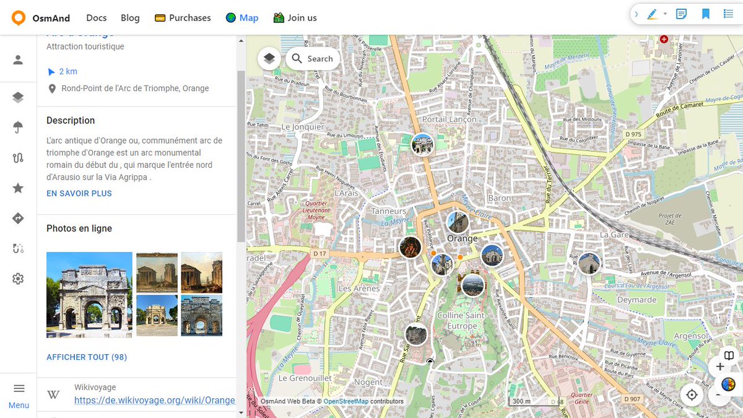Toggle your current location with crosshair button

coord(692,394)
